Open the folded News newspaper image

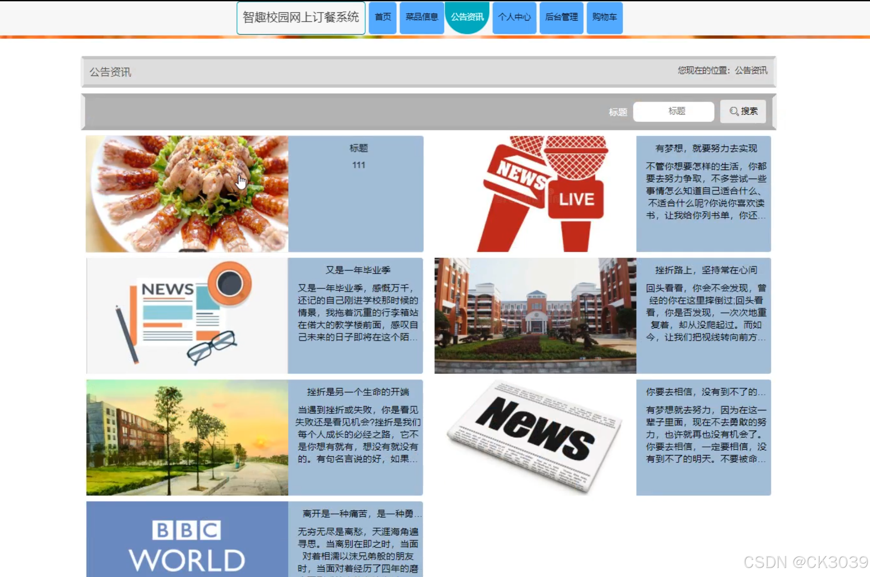click(x=535, y=437)
